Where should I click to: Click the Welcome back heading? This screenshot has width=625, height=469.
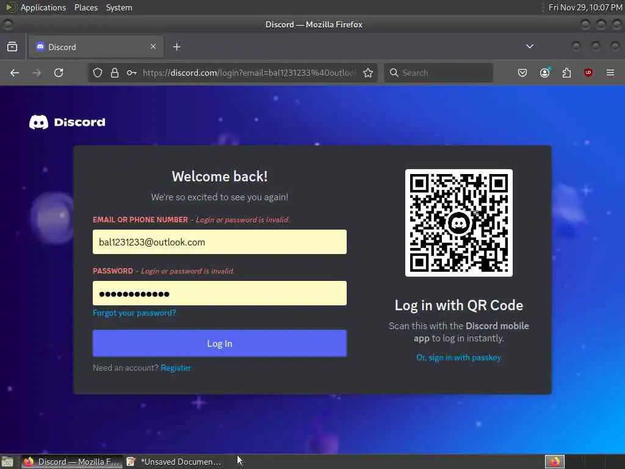click(x=220, y=176)
